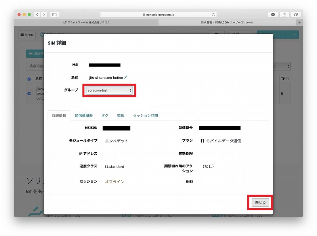Open the タグ tab

[x=105, y=115]
